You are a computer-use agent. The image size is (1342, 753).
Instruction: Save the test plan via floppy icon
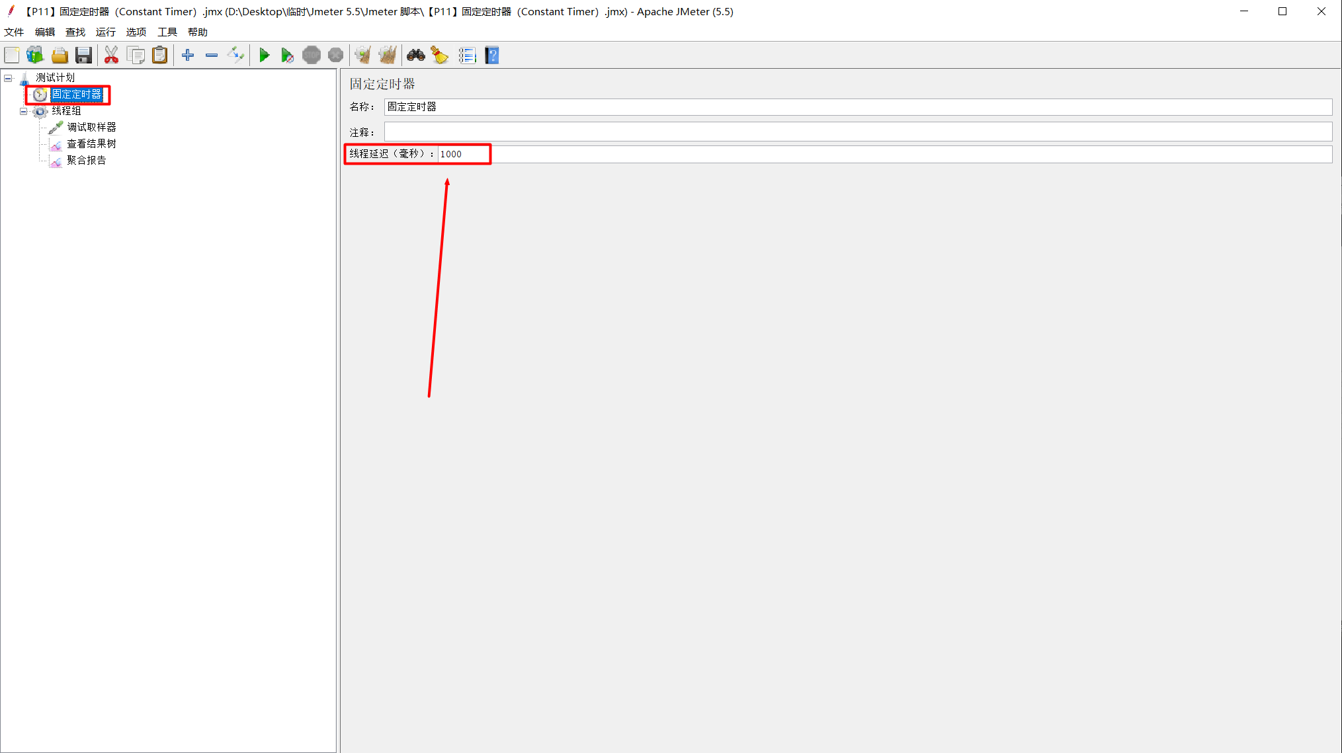pyautogui.click(x=83, y=56)
